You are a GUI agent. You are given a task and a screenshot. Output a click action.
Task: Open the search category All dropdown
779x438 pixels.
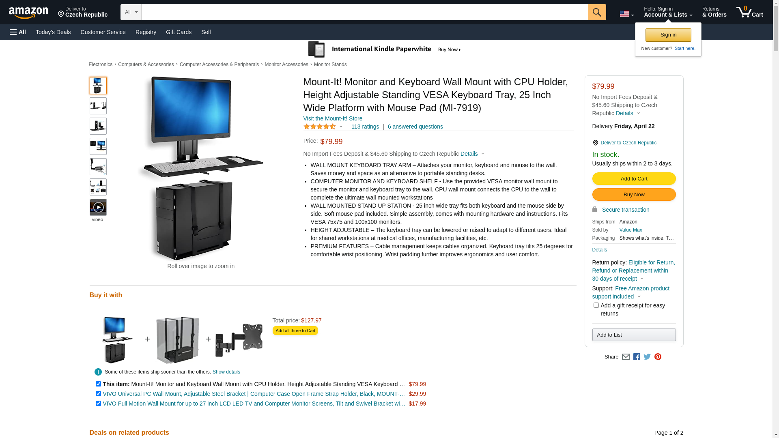click(131, 12)
